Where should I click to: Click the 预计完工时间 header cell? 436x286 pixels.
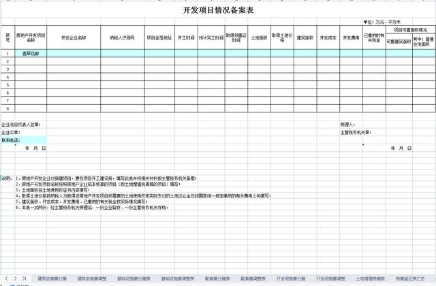pyautogui.click(x=211, y=37)
